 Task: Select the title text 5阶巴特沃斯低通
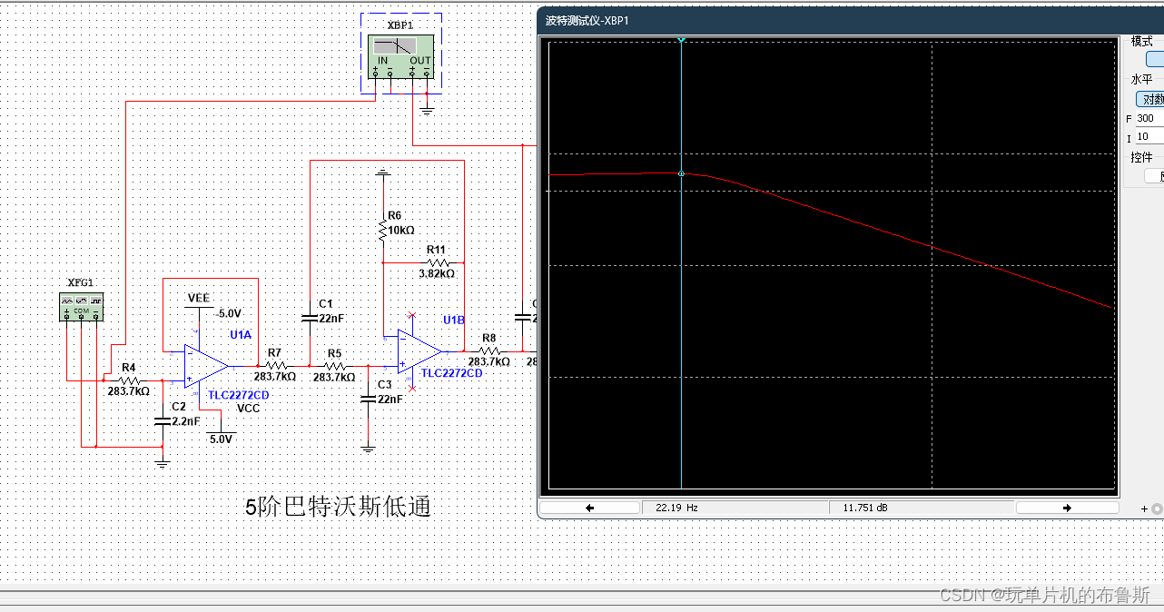[338, 507]
